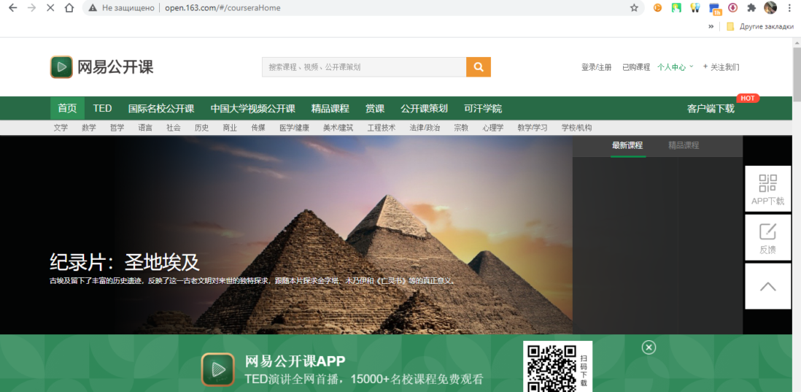Screen dimensions: 801x392
Task: Open the 已购课程 link
Action: point(636,67)
